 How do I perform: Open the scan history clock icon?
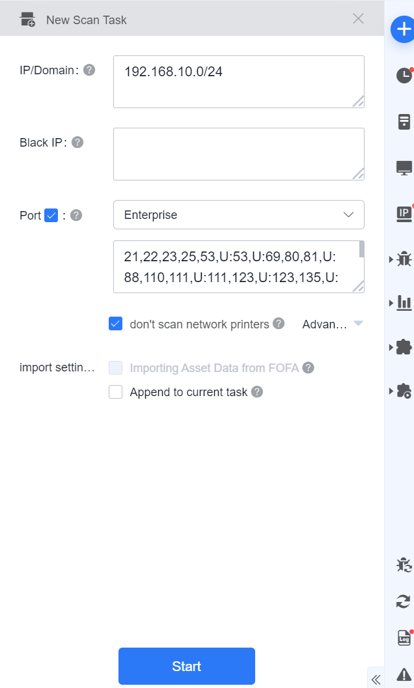pos(404,75)
